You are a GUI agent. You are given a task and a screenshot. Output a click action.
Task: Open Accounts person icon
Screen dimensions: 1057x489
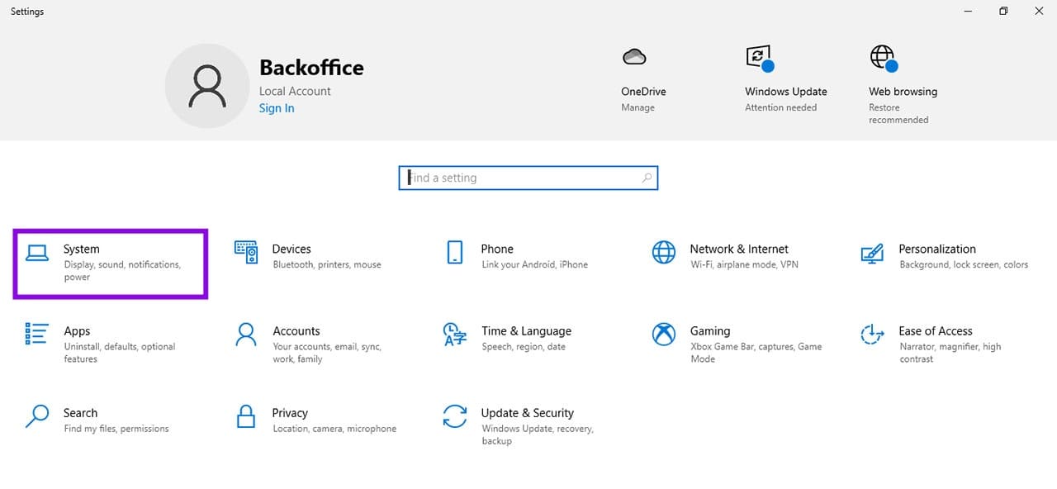tap(246, 335)
